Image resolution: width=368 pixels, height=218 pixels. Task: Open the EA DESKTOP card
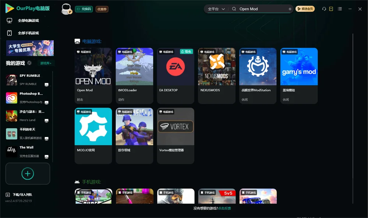point(176,75)
